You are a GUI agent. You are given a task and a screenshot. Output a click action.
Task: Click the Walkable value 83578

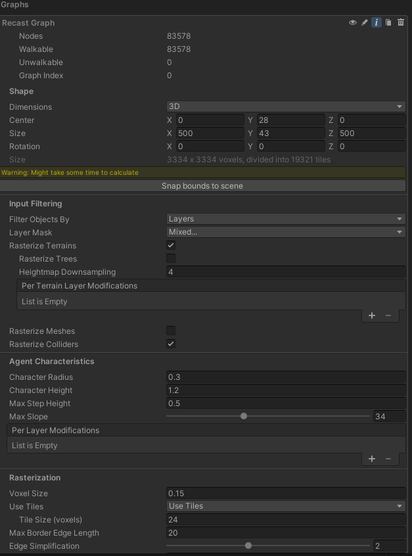point(179,49)
